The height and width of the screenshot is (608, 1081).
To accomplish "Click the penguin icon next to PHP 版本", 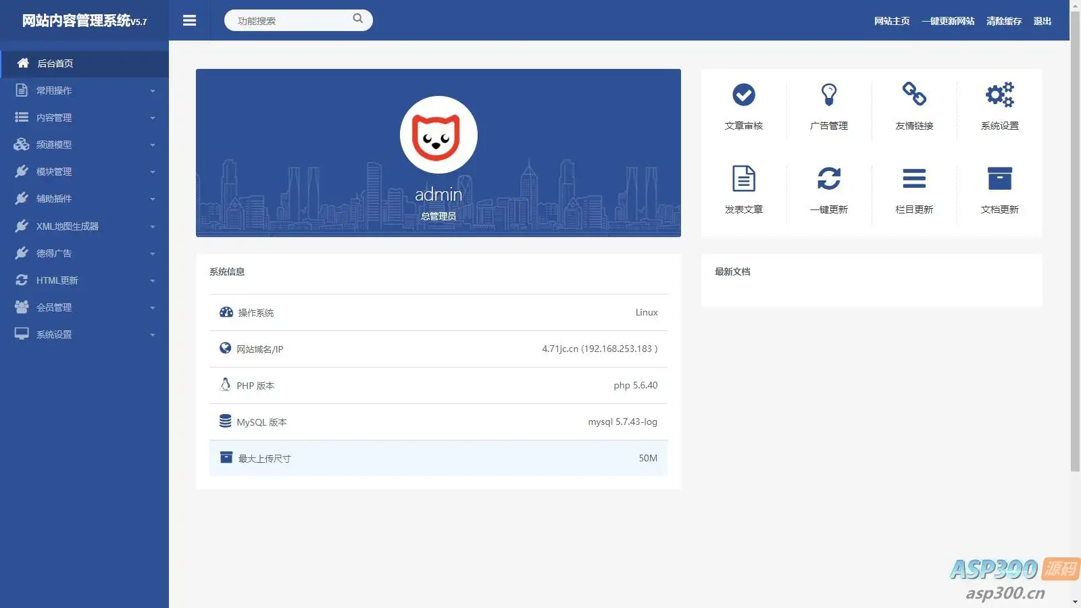I will coord(226,384).
